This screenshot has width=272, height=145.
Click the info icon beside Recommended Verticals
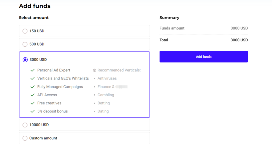[94, 71]
